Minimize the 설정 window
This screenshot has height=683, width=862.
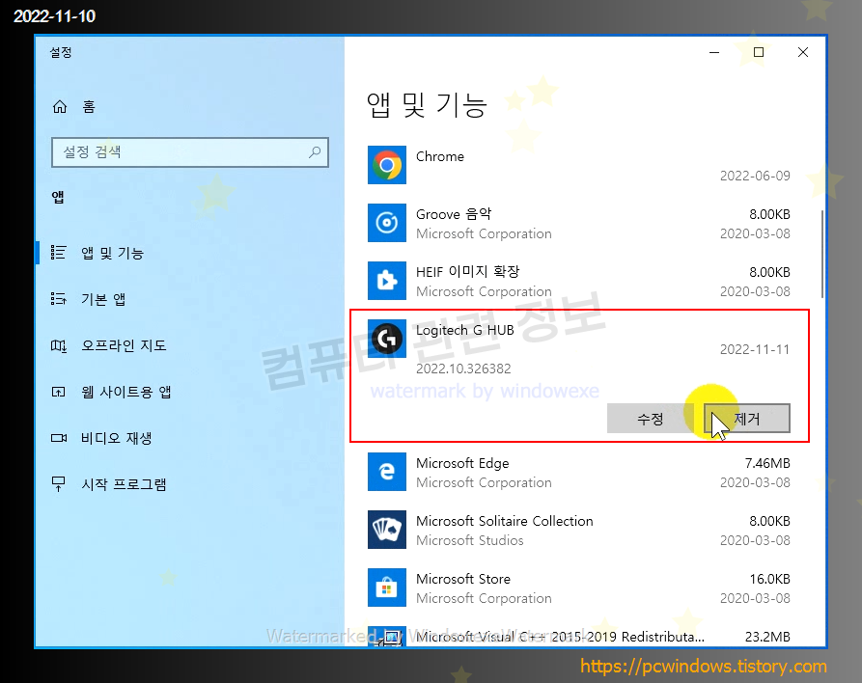tap(714, 52)
